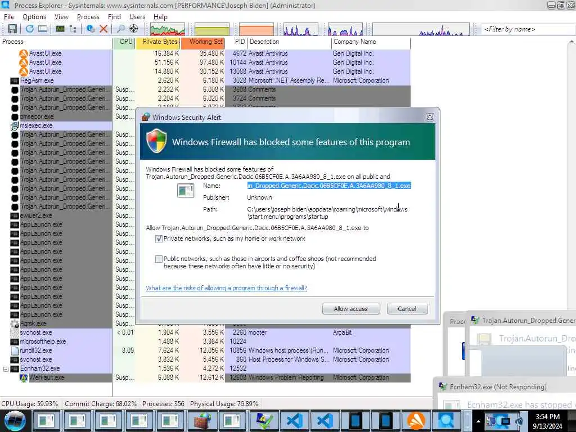
Task: Click the Filter by name field
Action: (528, 29)
